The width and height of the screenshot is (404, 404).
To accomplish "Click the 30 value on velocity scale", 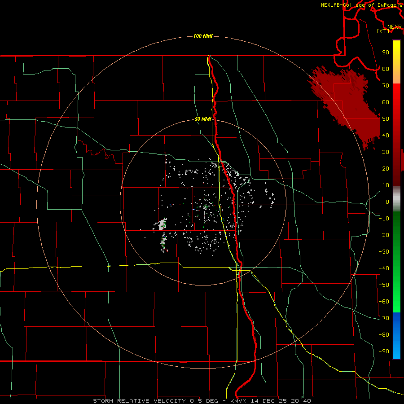I will 386,152.
